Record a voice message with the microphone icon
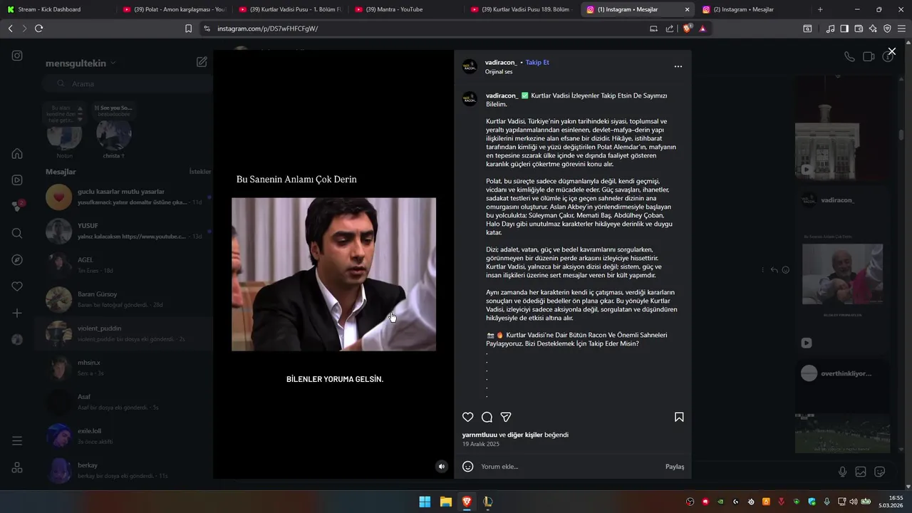Viewport: 912px width, 513px height. (x=842, y=472)
